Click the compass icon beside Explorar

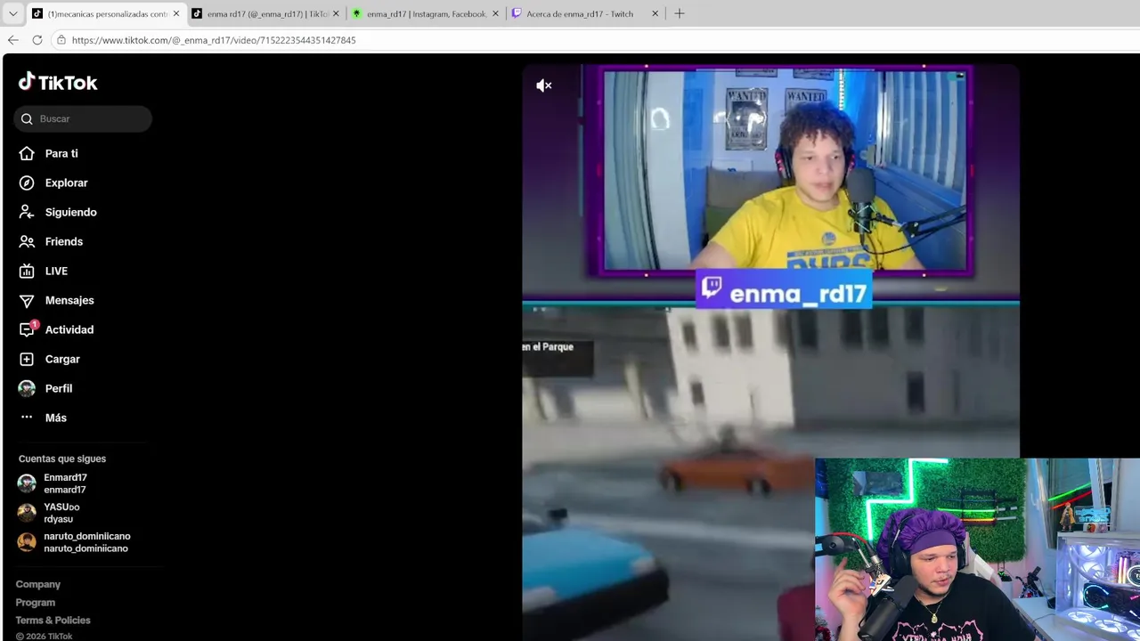pyautogui.click(x=27, y=183)
